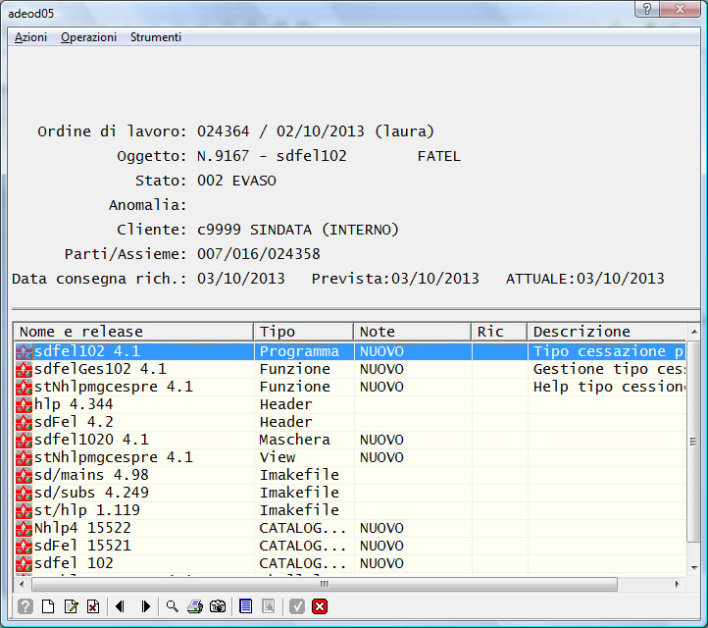Click the Cliente value c9999 SINDATA (INTERNO)

coord(298,230)
